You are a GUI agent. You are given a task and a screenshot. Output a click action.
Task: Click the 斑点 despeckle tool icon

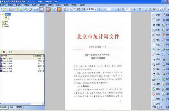(154, 40)
